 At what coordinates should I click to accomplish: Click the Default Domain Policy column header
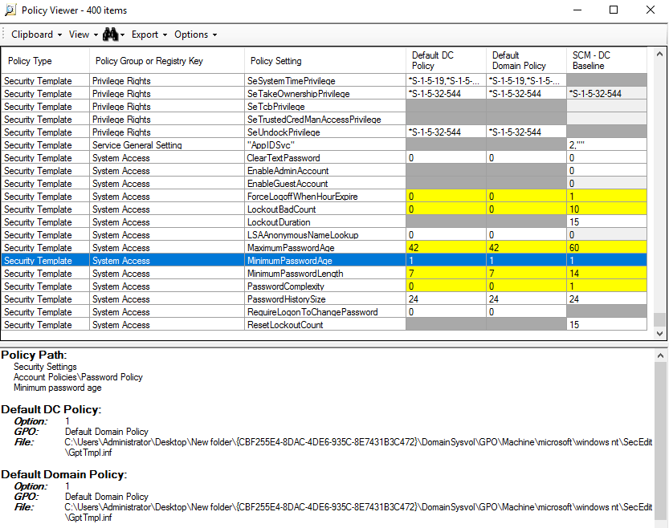point(526,60)
